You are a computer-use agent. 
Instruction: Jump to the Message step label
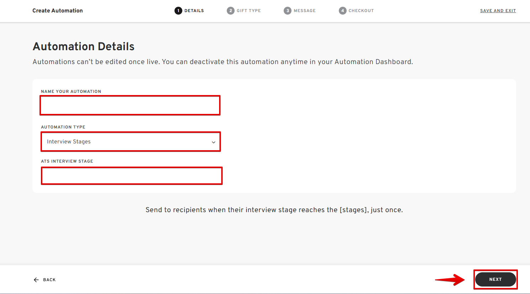point(304,11)
